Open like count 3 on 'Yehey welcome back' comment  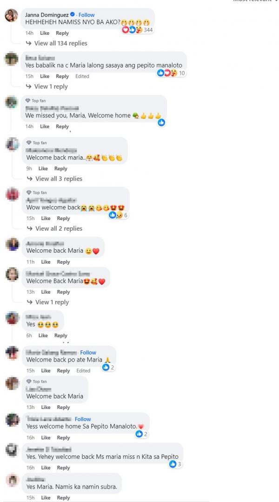click(x=176, y=464)
